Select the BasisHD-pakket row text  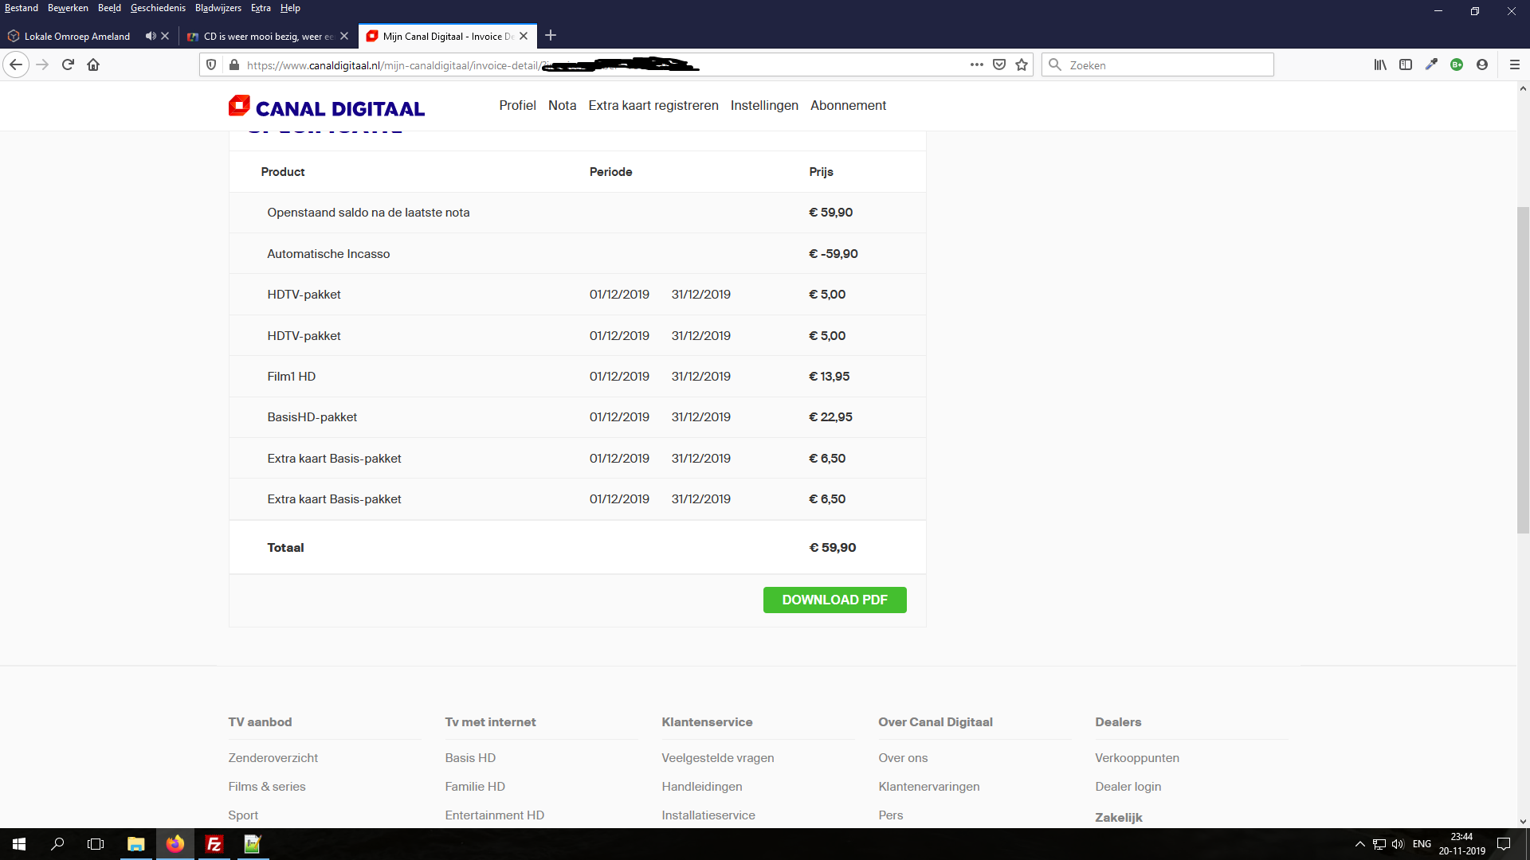click(312, 416)
